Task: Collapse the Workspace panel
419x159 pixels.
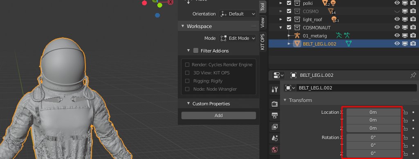Action: (183, 26)
